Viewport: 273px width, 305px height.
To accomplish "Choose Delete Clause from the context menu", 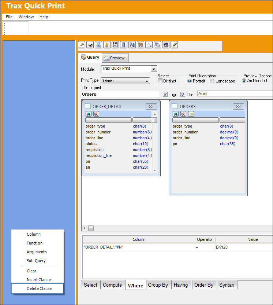I will [x=37, y=289].
